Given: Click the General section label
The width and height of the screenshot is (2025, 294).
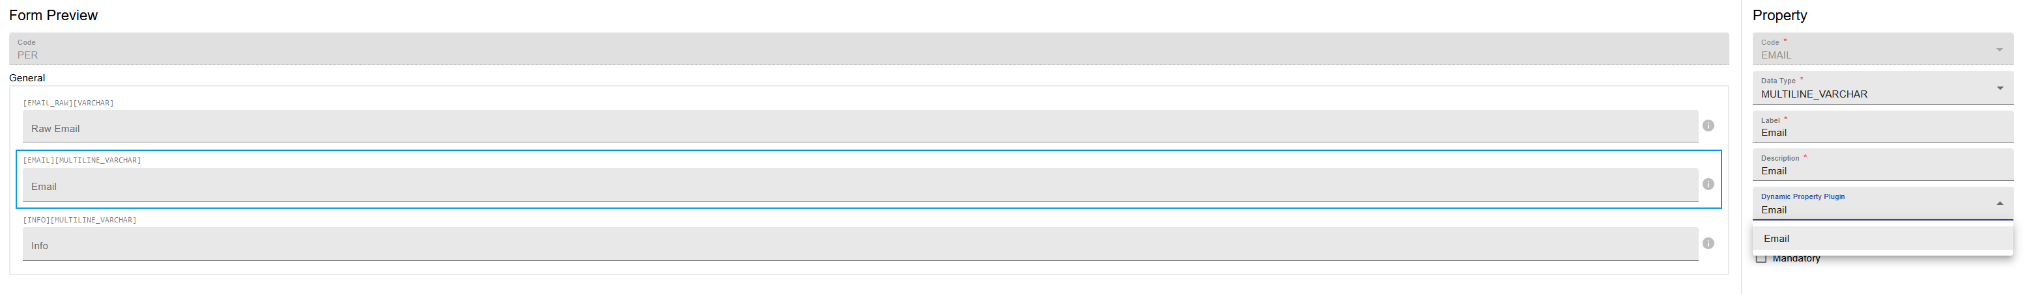Looking at the screenshot, I should (x=27, y=77).
